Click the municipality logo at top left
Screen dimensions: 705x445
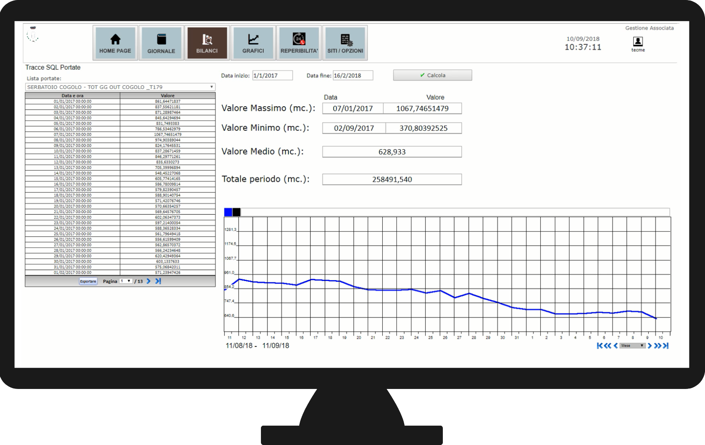pyautogui.click(x=33, y=34)
